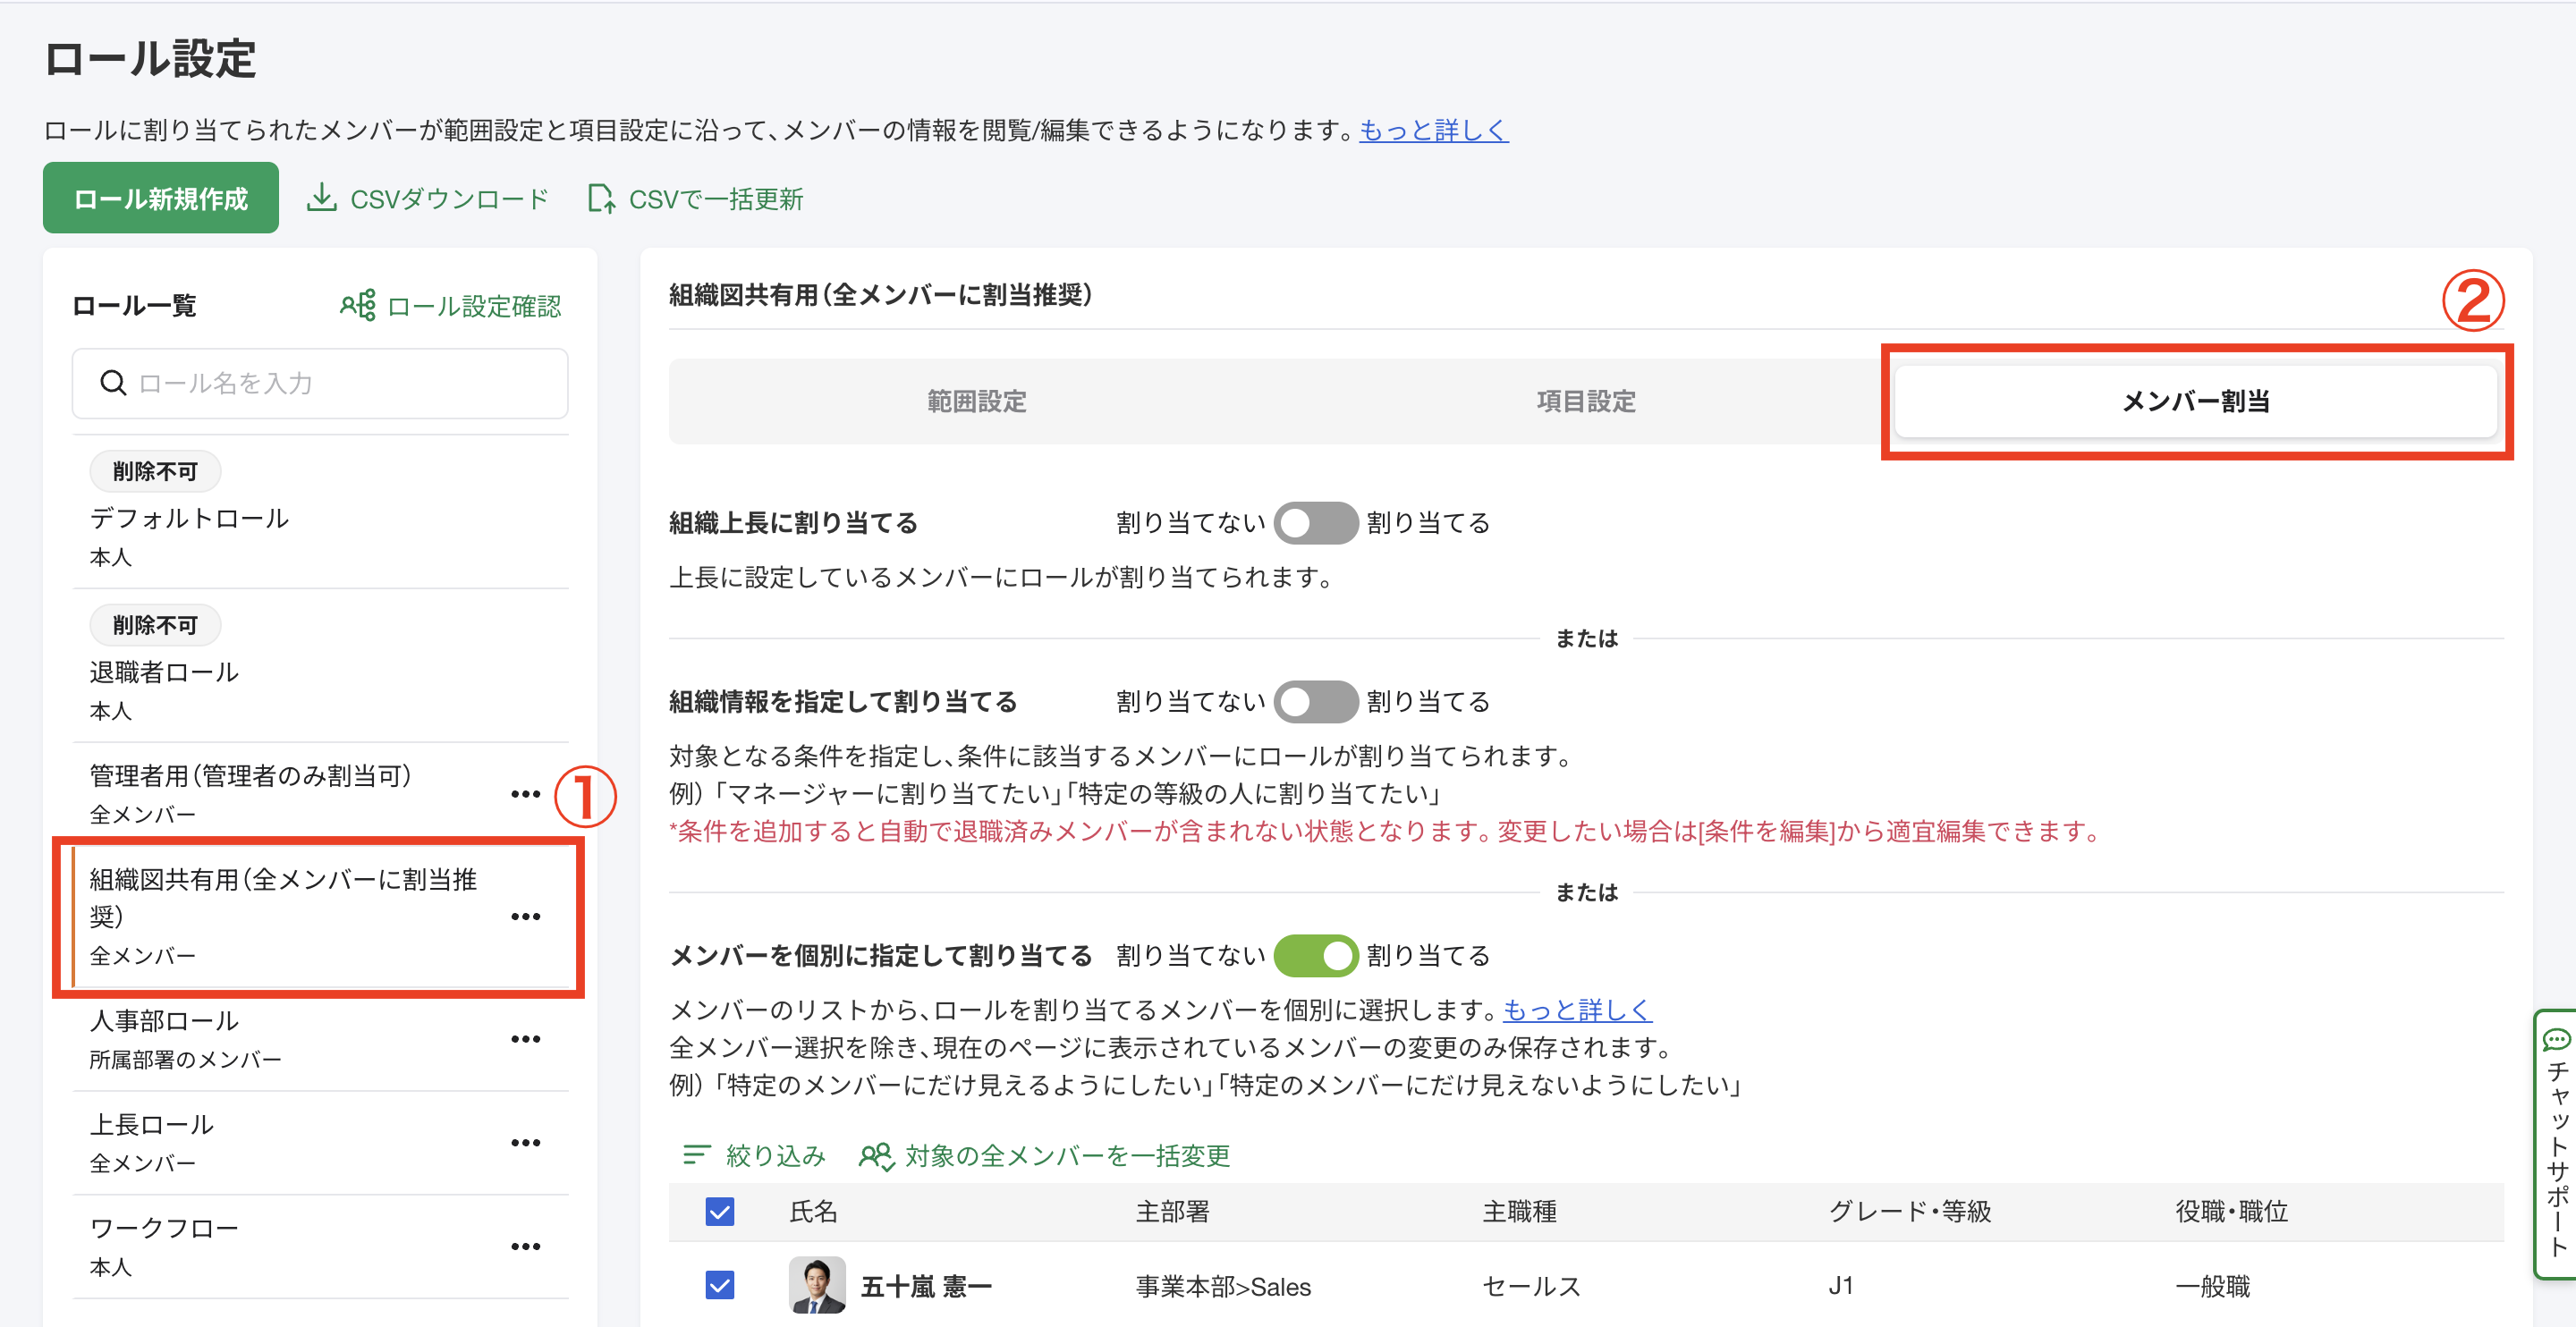Open the three-dot menu for 上長ロール
The width and height of the screenshot is (2576, 1327).
[525, 1143]
